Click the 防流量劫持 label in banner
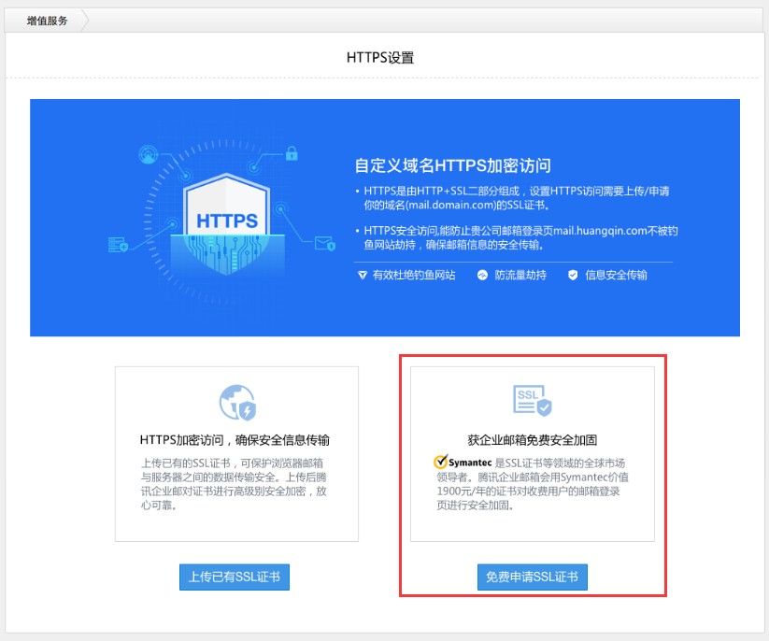Image resolution: width=769 pixels, height=641 pixels. (520, 276)
